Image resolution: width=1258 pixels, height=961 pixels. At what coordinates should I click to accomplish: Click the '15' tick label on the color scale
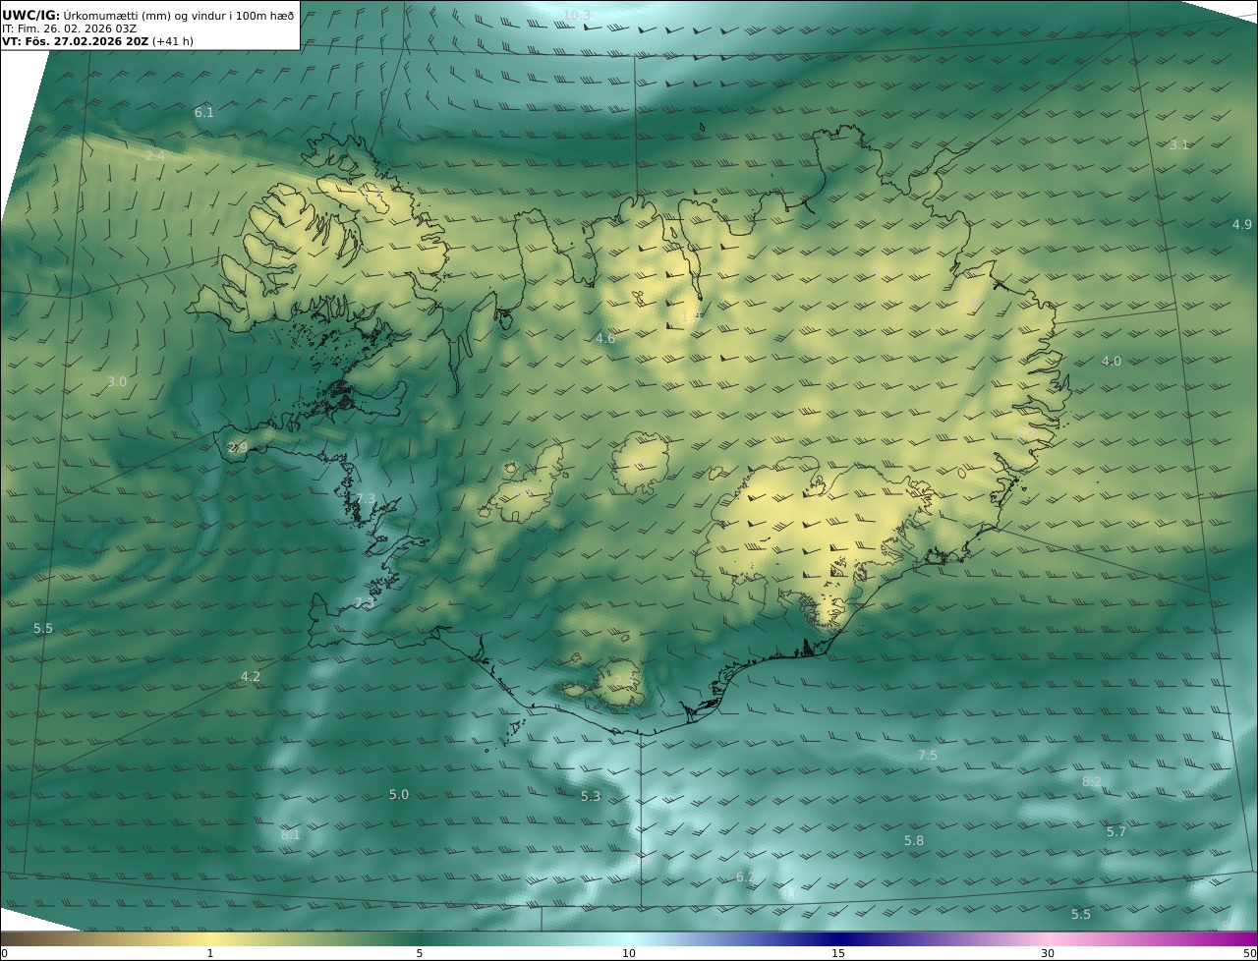pos(838,953)
